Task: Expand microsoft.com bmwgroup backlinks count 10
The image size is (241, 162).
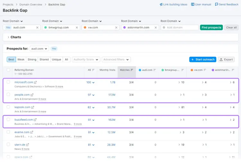Action: (181, 82)
